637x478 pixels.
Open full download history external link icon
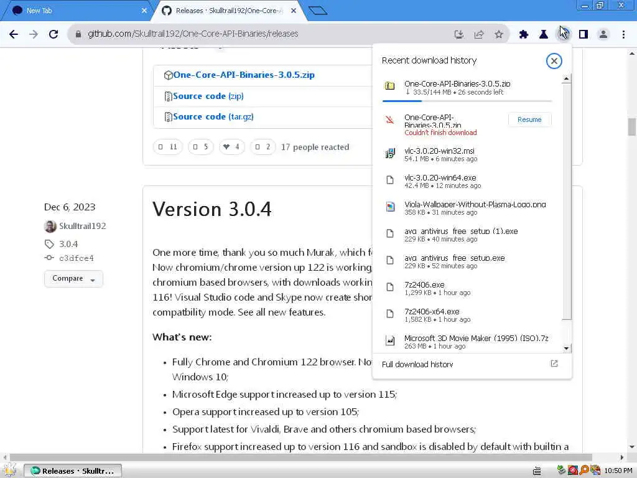pyautogui.click(x=554, y=363)
